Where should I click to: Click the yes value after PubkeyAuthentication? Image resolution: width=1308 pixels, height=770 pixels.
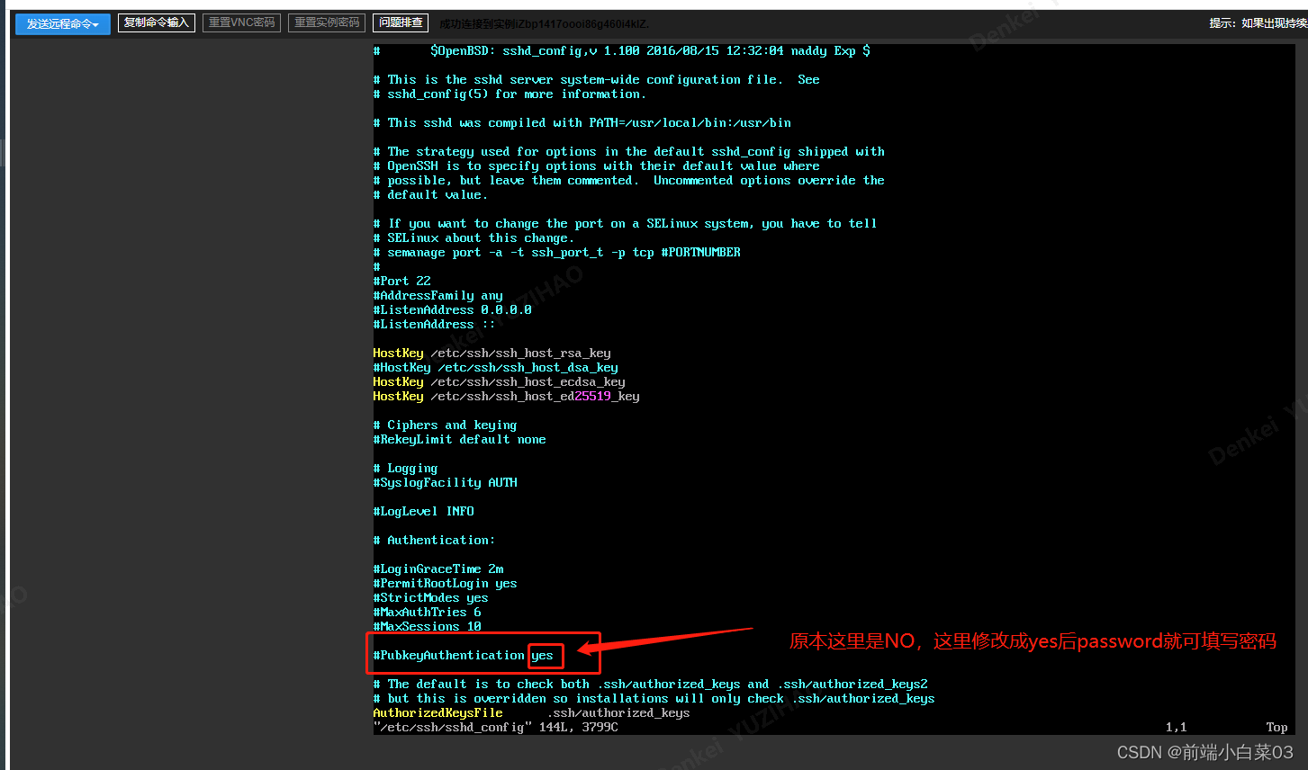click(543, 655)
